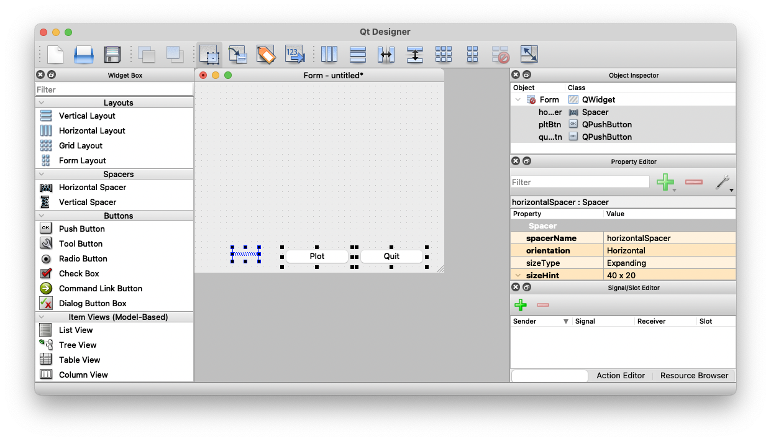Click the red minus in Signal/Slot Editor

point(543,305)
